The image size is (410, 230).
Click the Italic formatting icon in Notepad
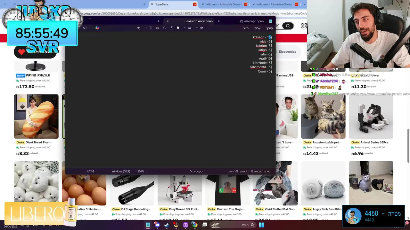171,28
